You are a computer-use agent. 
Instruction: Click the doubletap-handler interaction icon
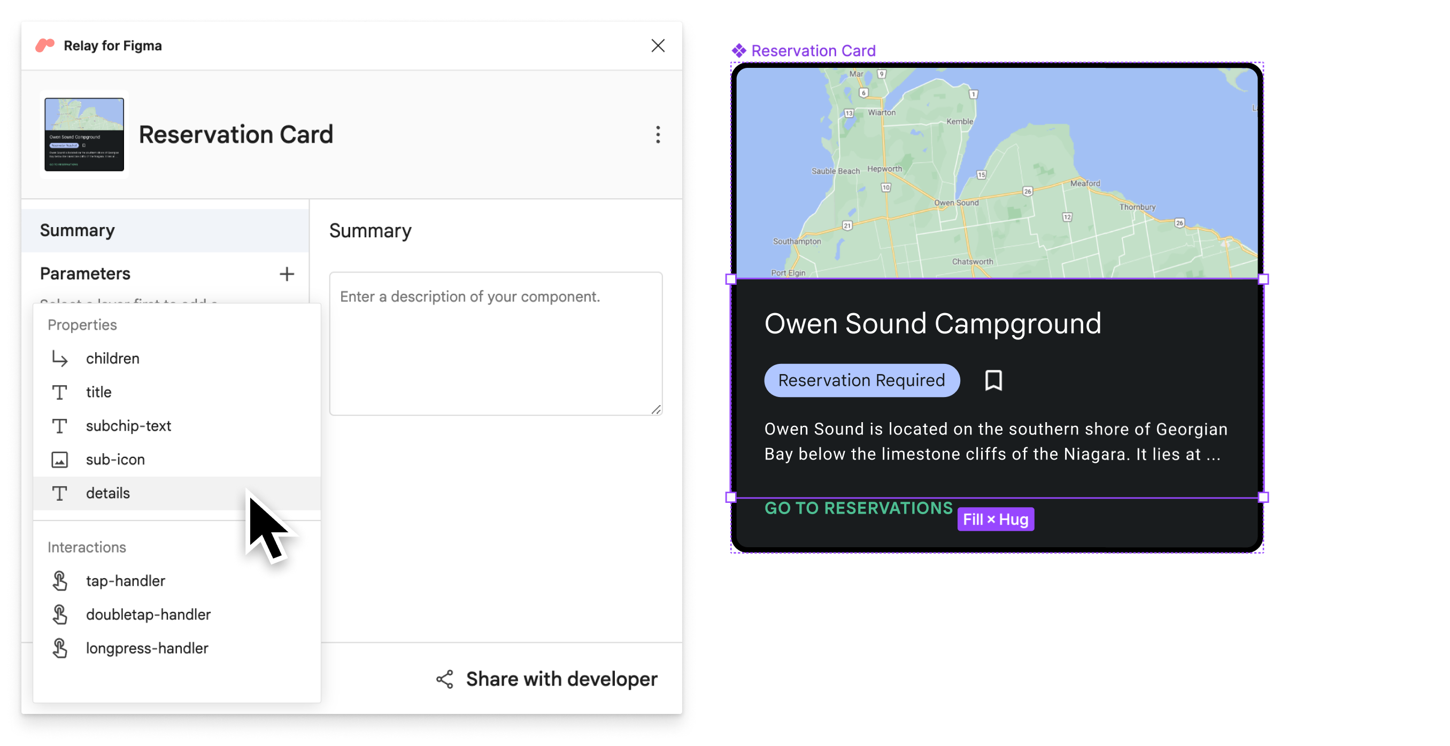[59, 613]
